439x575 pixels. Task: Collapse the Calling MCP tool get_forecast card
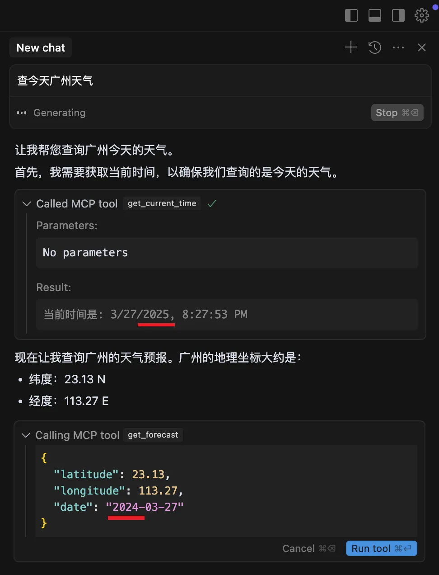tap(25, 435)
